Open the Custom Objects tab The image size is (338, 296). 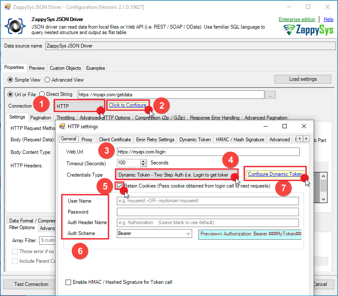coord(65,68)
